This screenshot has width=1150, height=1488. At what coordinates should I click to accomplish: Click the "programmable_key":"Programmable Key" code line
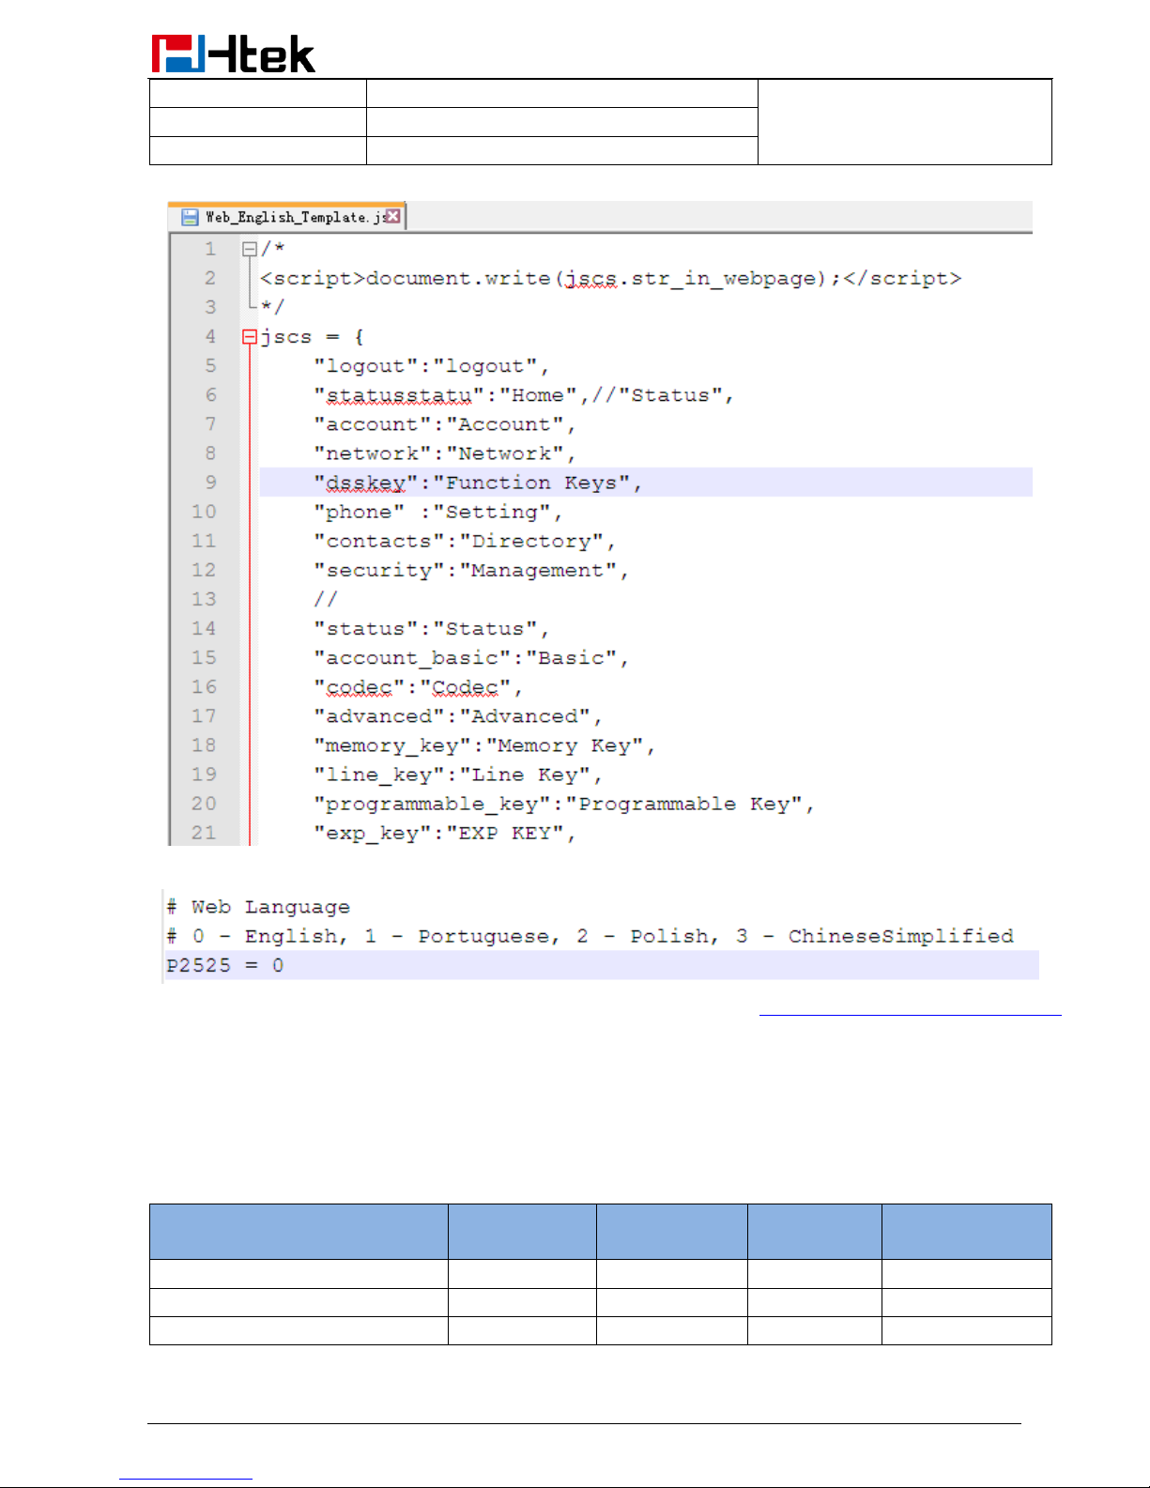[563, 804]
